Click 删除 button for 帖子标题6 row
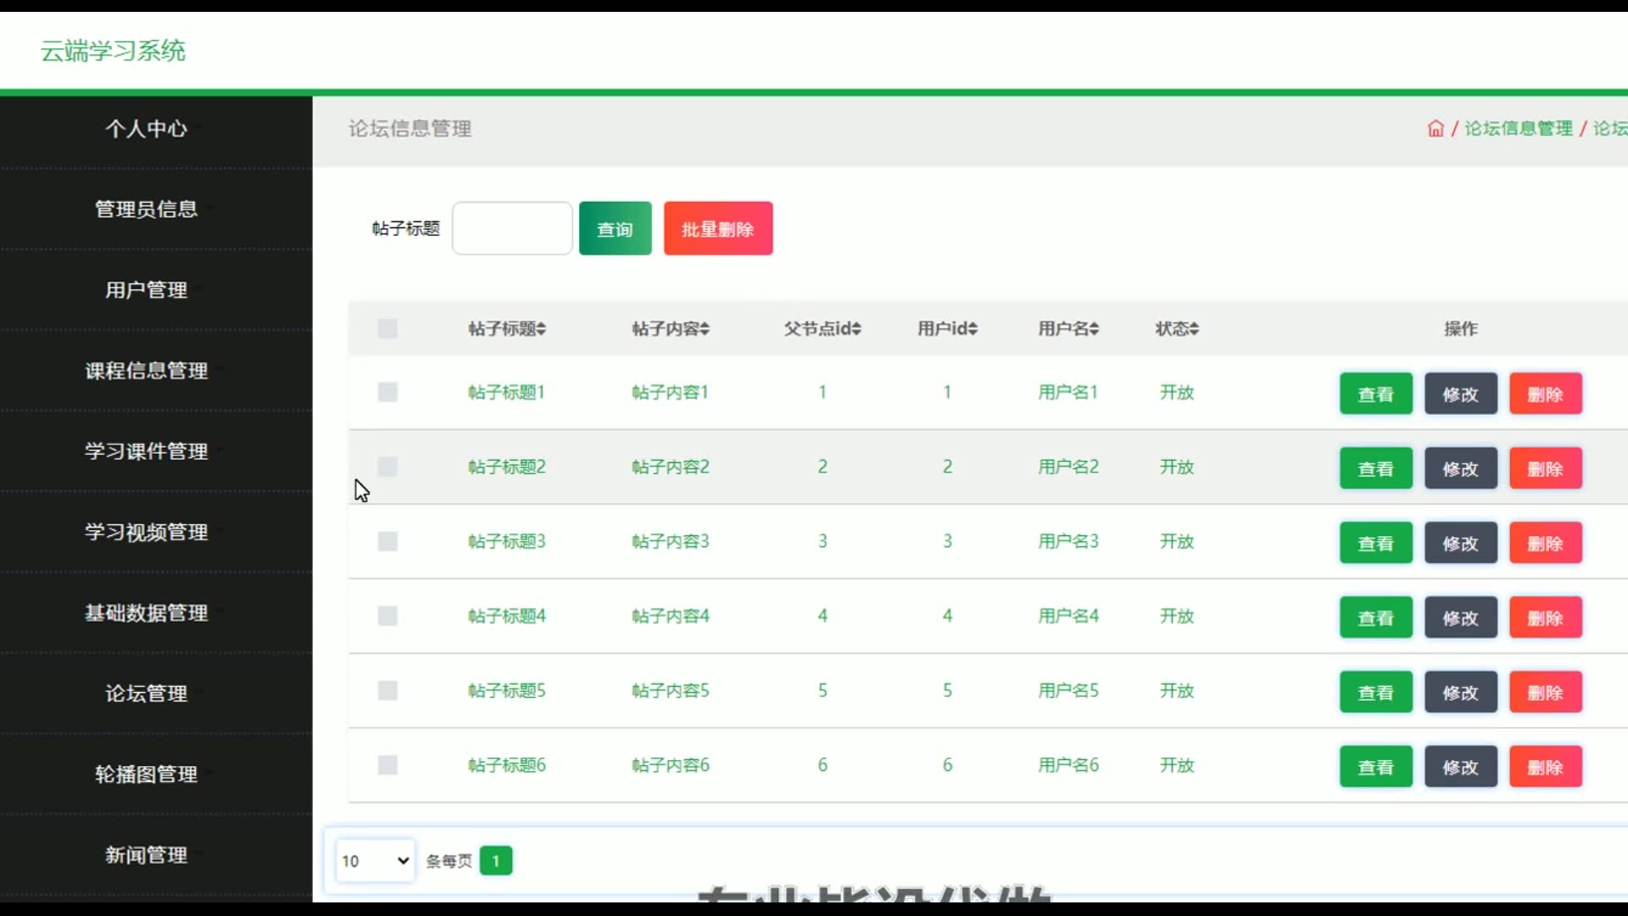The height and width of the screenshot is (916, 1628). [1545, 767]
